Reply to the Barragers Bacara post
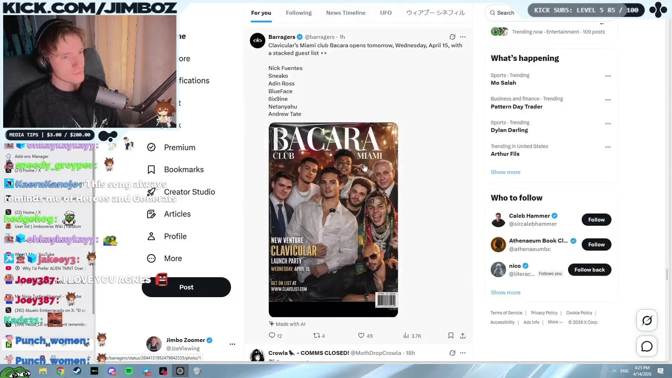The width and height of the screenshot is (672, 378). tap(275, 335)
